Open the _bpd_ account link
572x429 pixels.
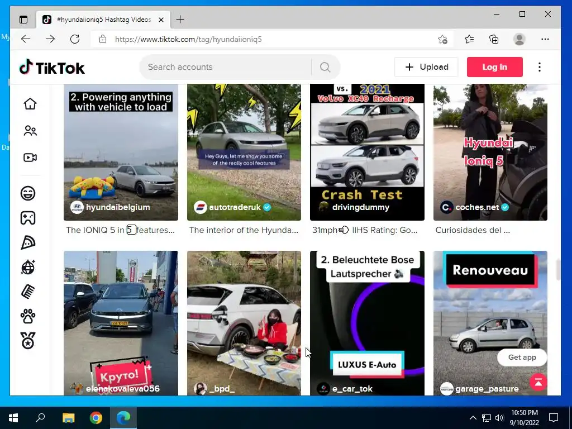(x=222, y=389)
